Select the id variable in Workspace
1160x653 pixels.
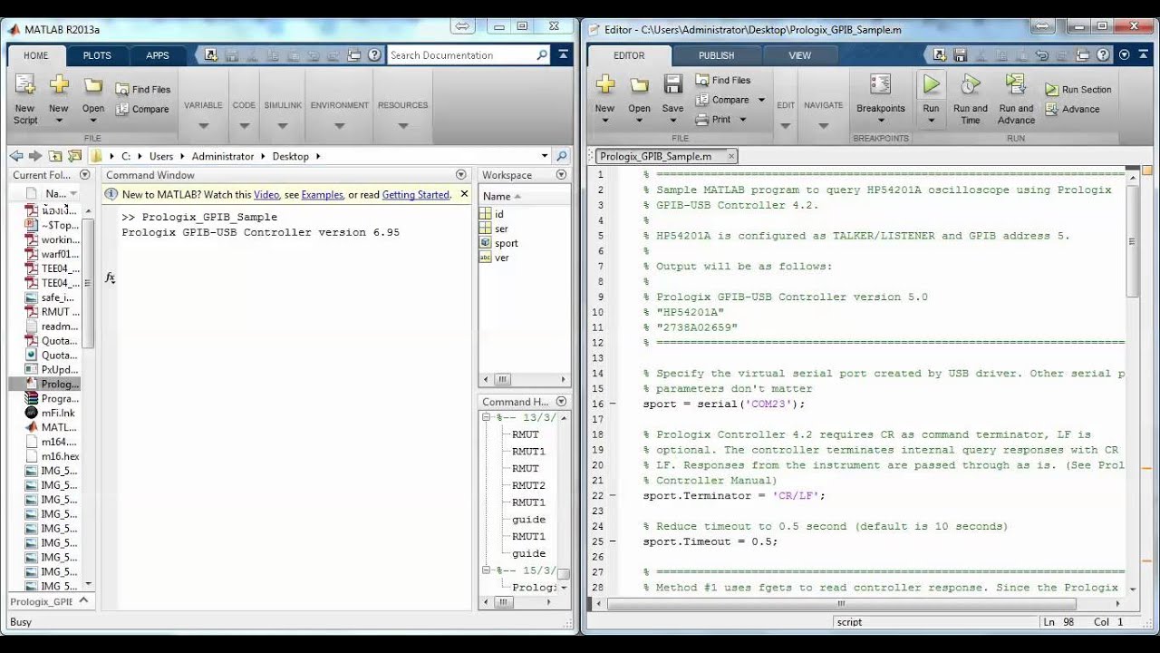pos(499,214)
